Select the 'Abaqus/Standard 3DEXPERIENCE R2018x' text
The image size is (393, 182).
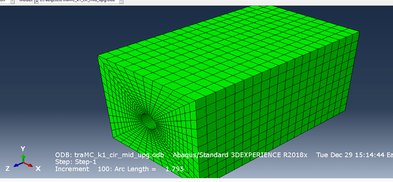[240, 155]
